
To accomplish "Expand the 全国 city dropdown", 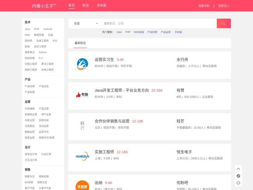I will point(85,24).
